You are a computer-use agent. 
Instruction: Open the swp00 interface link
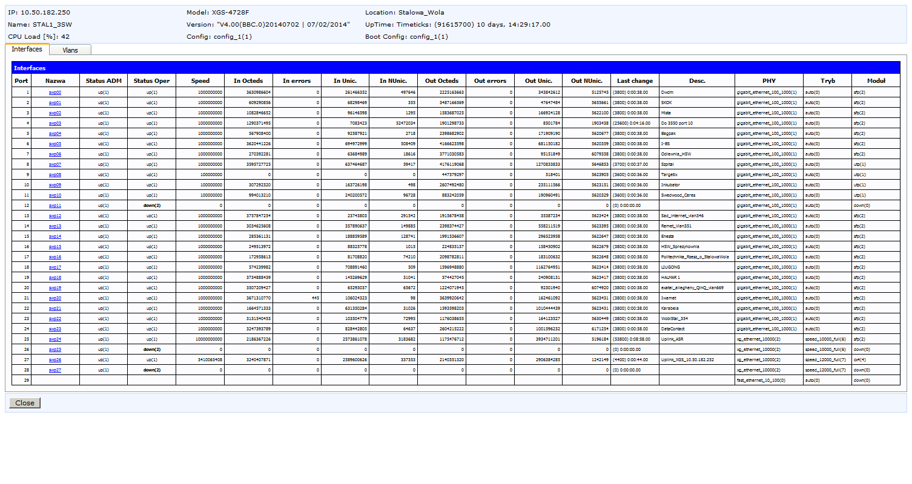click(x=55, y=93)
